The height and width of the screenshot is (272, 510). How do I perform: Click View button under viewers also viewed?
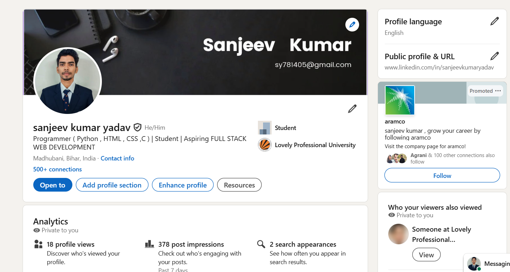[426, 255]
